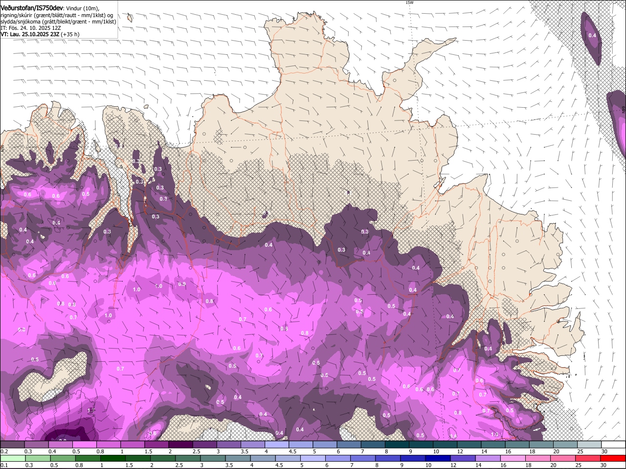Click the 15W longitude label
The height and width of the screenshot is (469, 626).
click(x=409, y=2)
